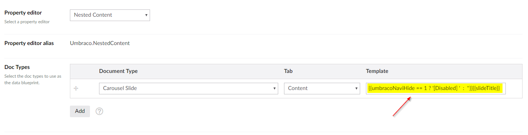Click the Doc Types label
Screen dimensions: 528x135
point(17,67)
